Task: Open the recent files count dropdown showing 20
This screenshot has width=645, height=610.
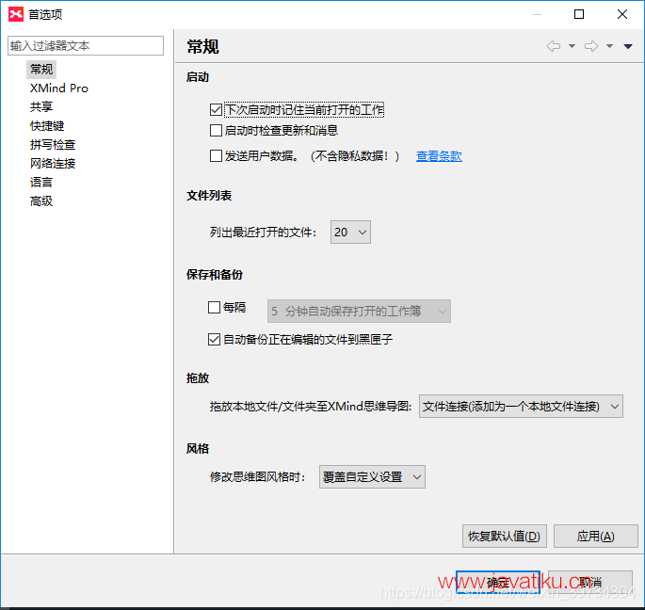Action: pos(350,232)
